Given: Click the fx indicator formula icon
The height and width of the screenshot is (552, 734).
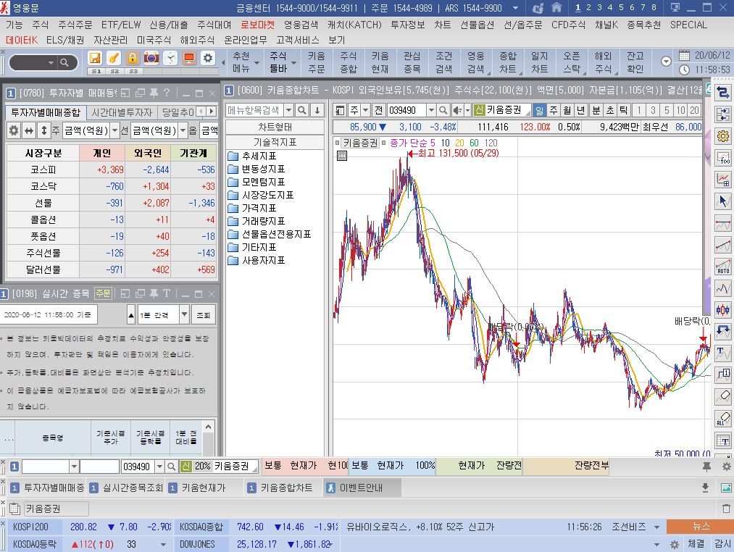Looking at the screenshot, I should pos(723,158).
